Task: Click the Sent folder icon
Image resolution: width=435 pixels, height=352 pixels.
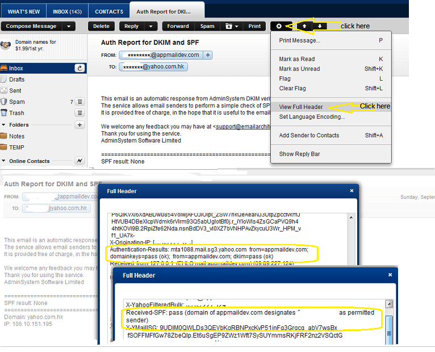Action: coord(3,90)
